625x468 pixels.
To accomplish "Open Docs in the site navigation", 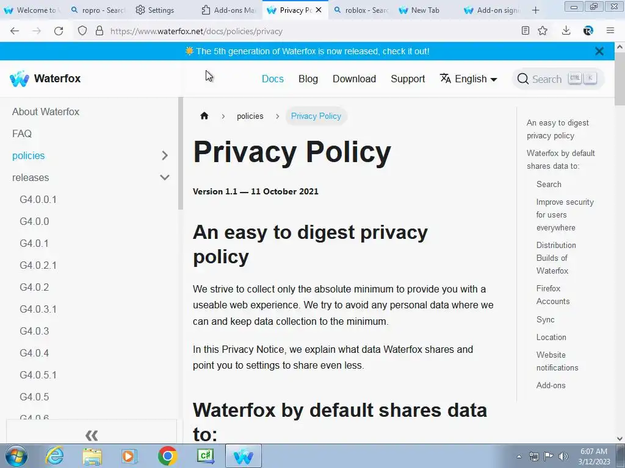I will (x=273, y=79).
